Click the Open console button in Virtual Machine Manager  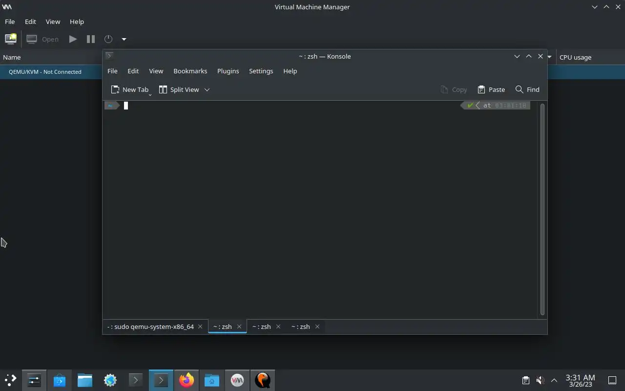(43, 39)
